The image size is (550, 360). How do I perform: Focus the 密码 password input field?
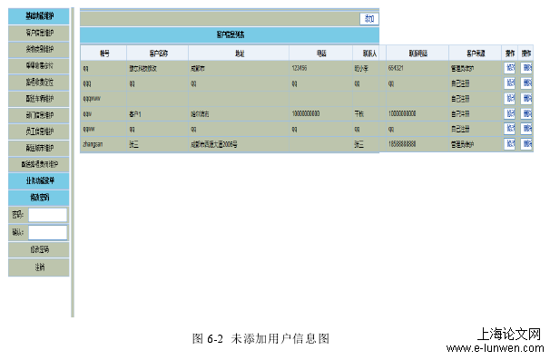tap(48, 215)
